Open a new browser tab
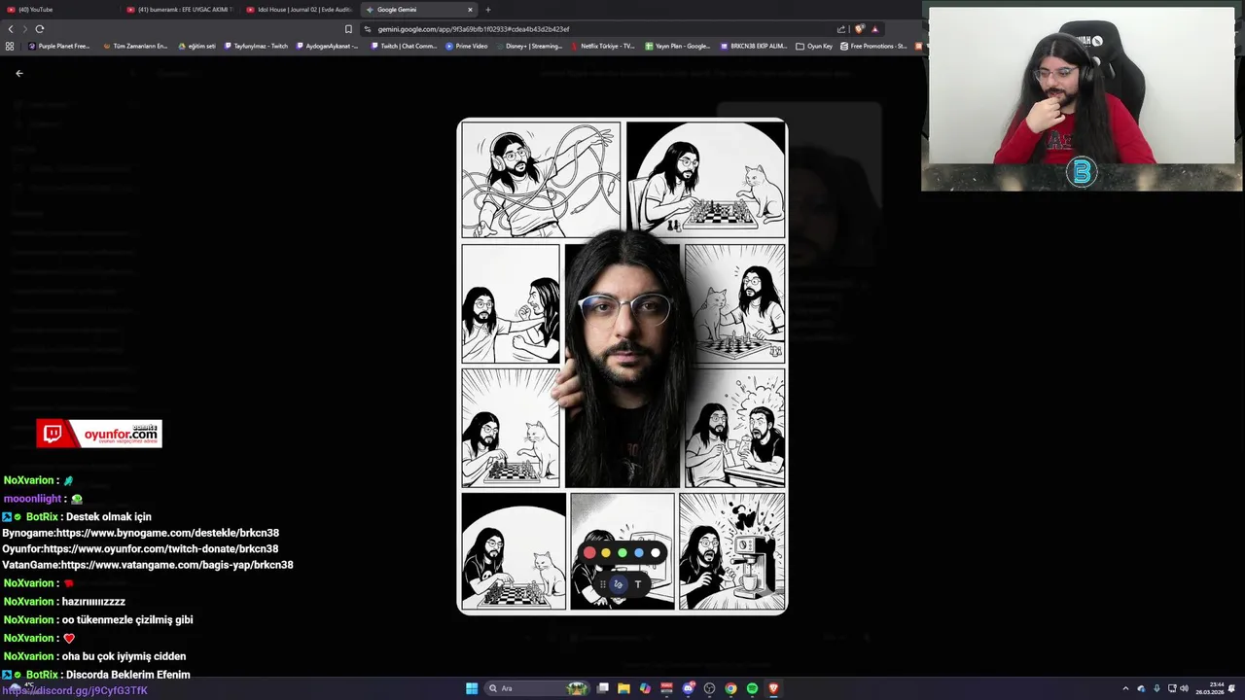 pos(488,10)
